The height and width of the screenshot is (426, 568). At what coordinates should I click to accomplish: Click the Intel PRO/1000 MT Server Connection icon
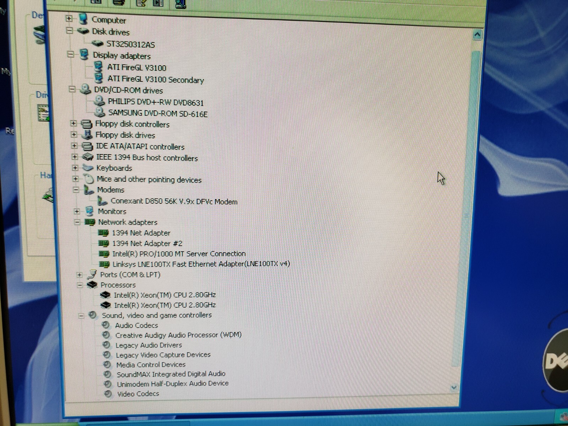104,253
